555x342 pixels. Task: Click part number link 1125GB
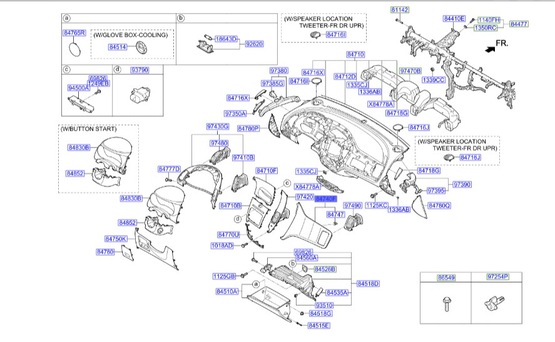click(x=224, y=276)
